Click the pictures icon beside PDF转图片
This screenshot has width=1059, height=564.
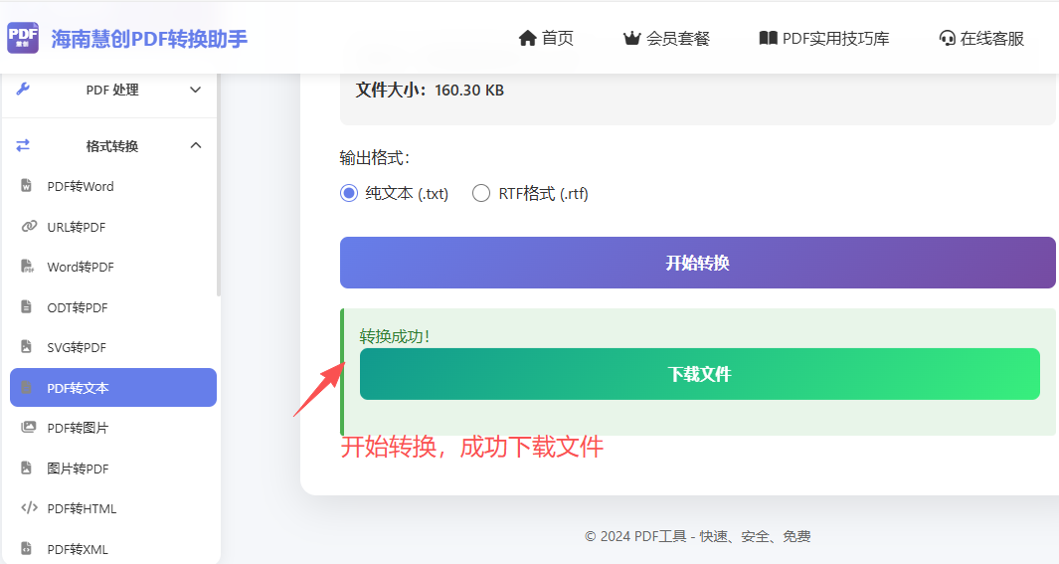(29, 427)
